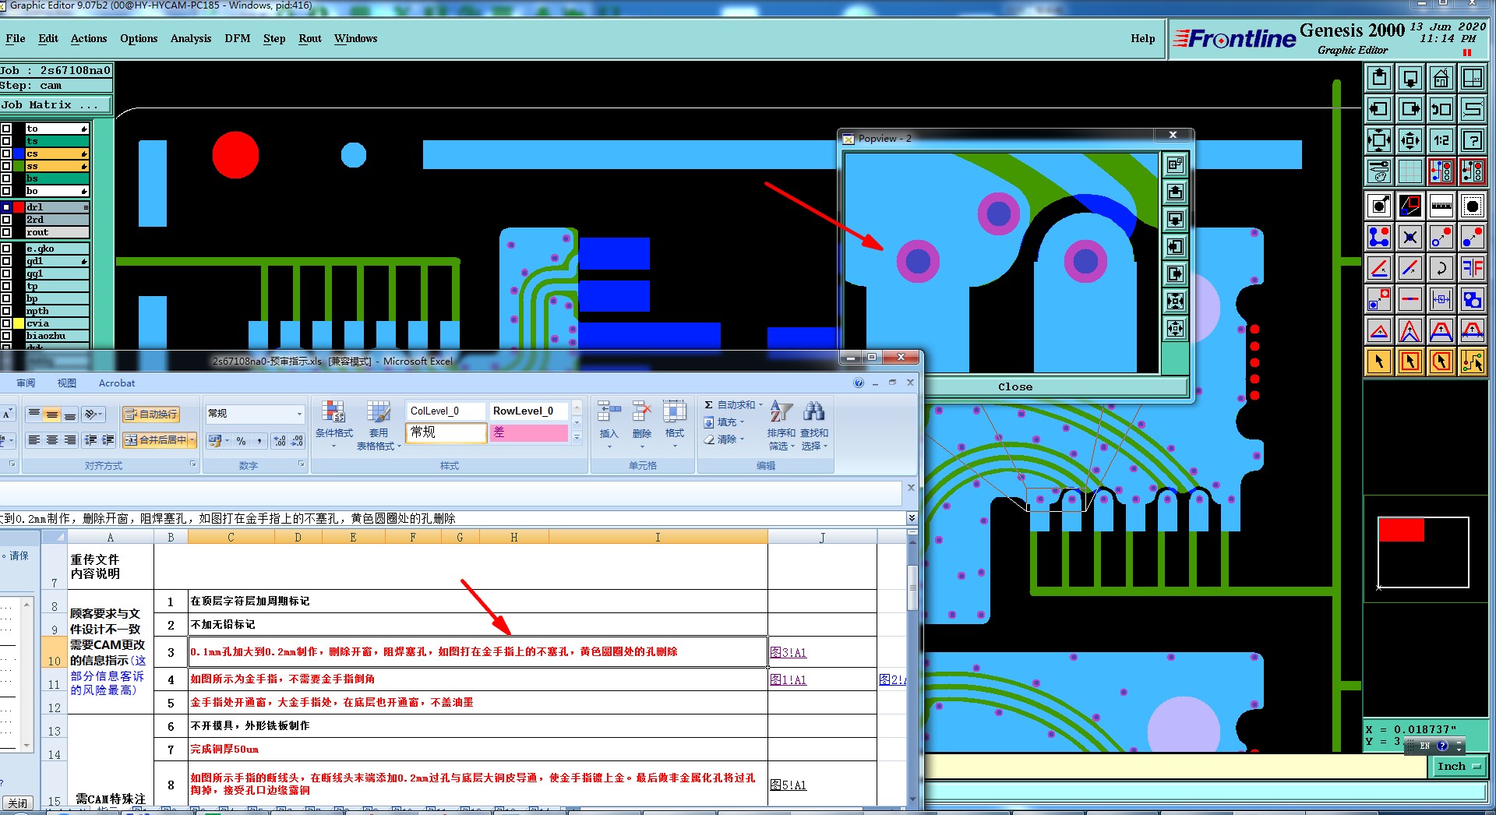Click the pan up icon
The height and width of the screenshot is (815, 1496).
(x=1379, y=78)
